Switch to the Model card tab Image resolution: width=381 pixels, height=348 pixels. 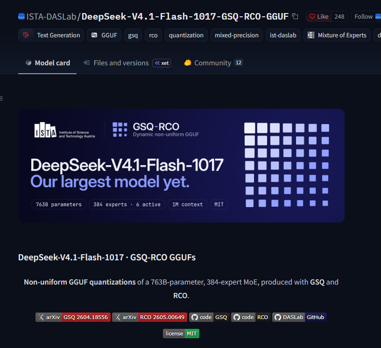tap(48, 63)
